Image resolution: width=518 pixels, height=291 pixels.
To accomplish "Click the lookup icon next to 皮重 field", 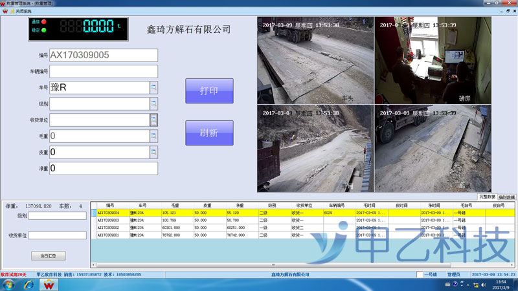I will [154, 152].
